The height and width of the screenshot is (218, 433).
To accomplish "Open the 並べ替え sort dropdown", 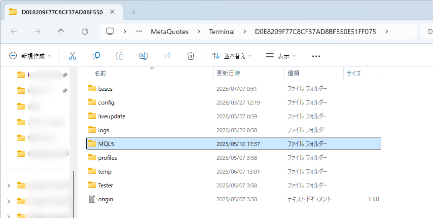I will tap(232, 56).
